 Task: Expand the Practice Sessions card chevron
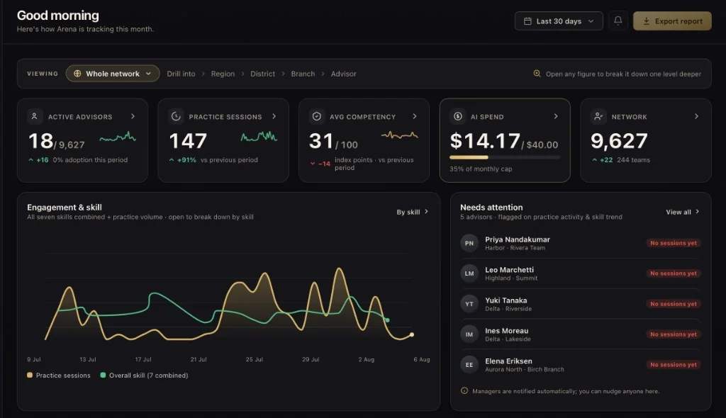274,116
